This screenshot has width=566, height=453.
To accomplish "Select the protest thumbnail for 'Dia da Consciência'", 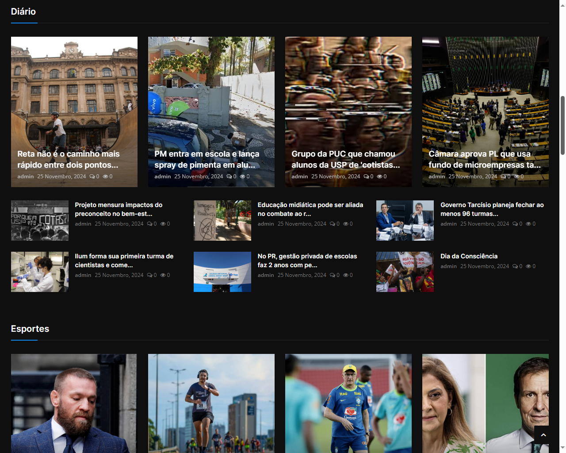I will click(x=405, y=272).
